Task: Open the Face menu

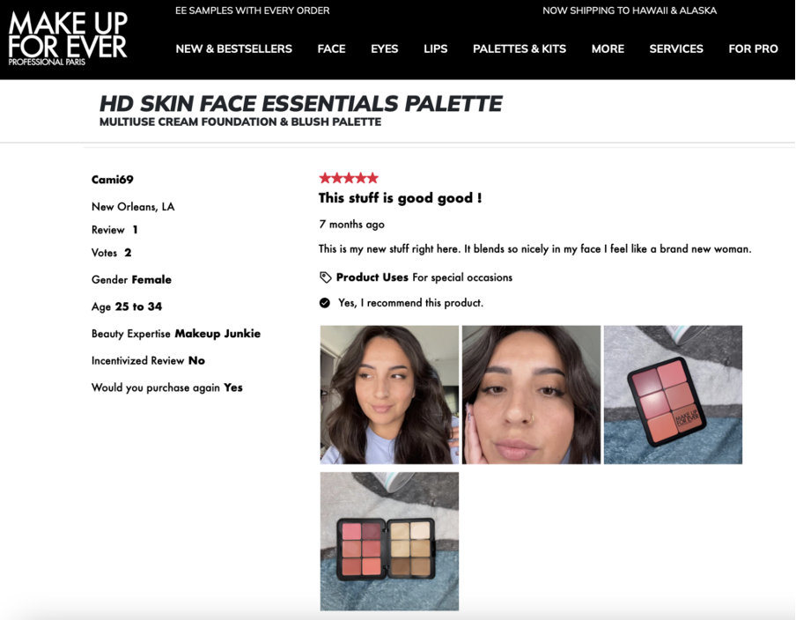Action: click(331, 48)
